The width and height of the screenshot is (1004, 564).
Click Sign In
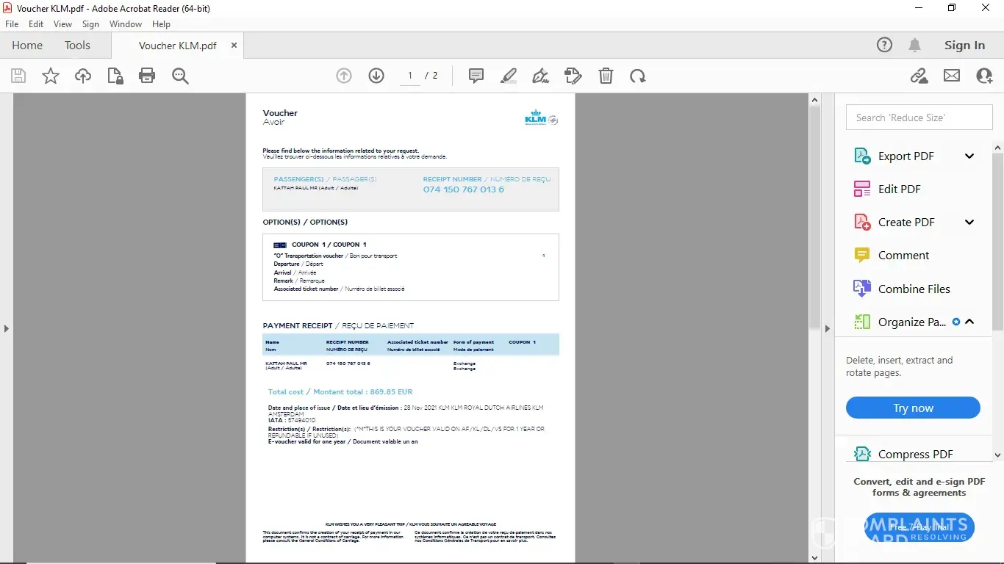coord(964,46)
